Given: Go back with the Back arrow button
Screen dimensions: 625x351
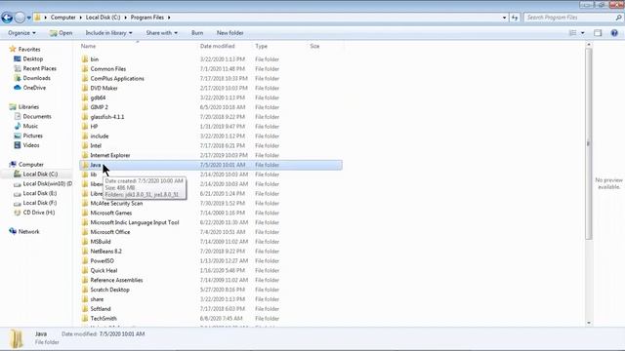Looking at the screenshot, I should click(7, 18).
